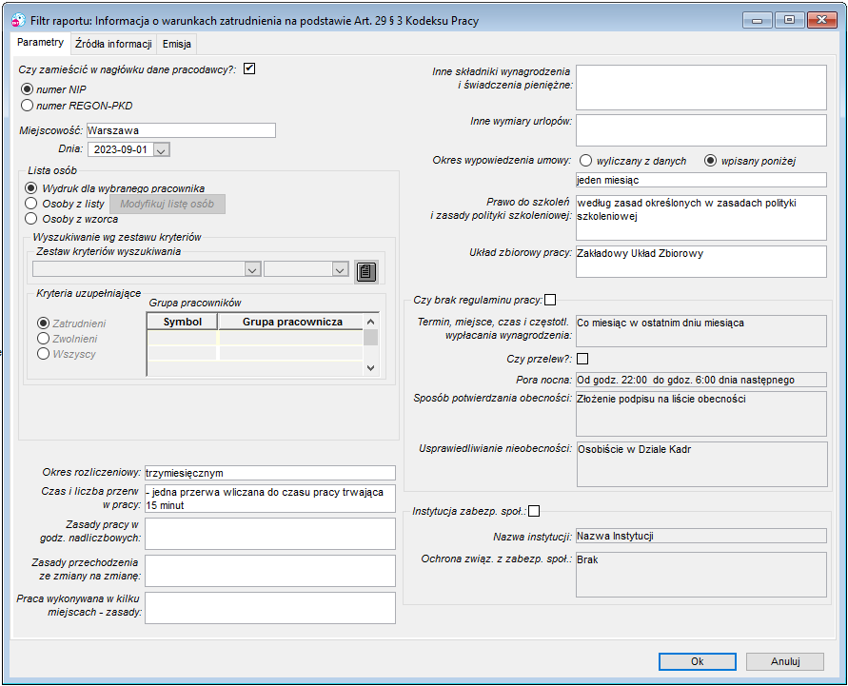
Task: Click the criteria set list icon button
Action: coord(366,271)
